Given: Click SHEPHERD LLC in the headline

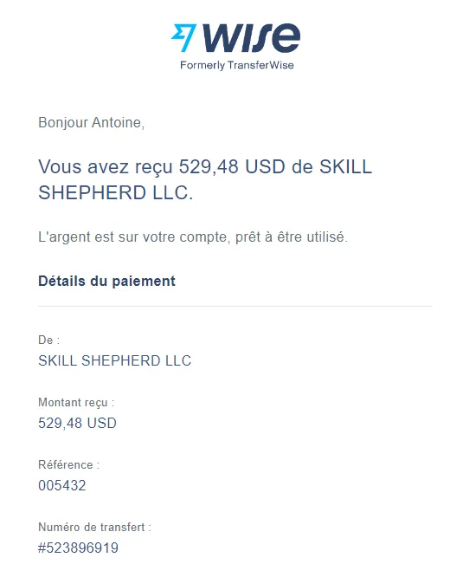Looking at the screenshot, I should (116, 193).
